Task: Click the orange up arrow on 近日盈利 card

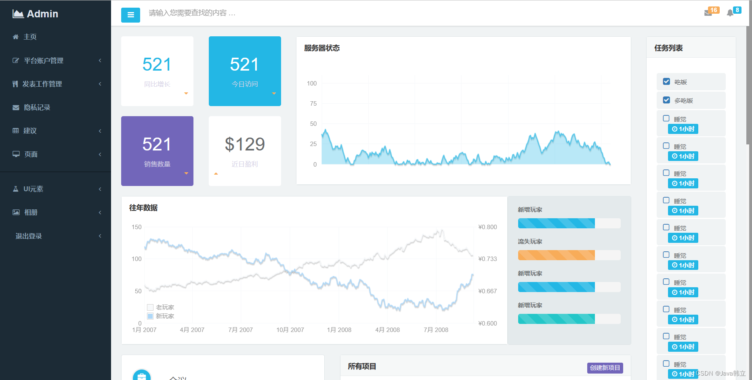Action: [x=216, y=173]
